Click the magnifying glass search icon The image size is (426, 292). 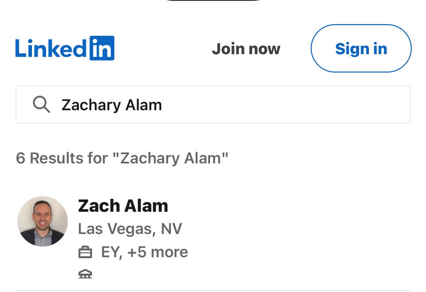coord(41,105)
